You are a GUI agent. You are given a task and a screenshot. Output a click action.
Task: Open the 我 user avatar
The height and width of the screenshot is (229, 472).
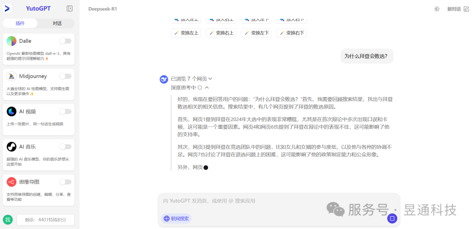point(8,220)
